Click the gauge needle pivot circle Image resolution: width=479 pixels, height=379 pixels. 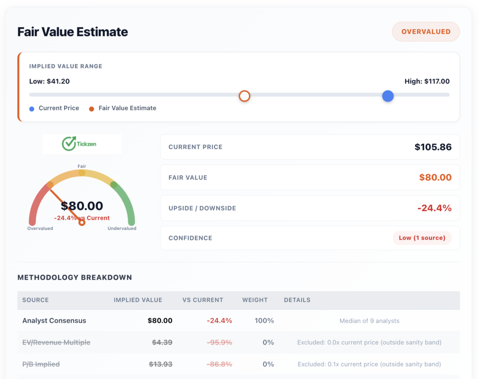click(81, 223)
